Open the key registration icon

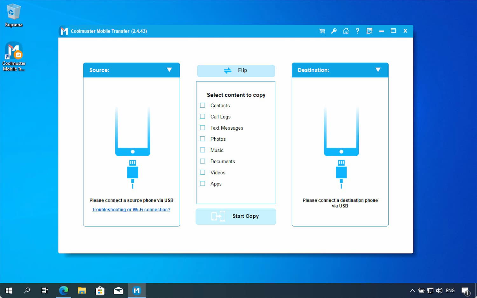[334, 31]
